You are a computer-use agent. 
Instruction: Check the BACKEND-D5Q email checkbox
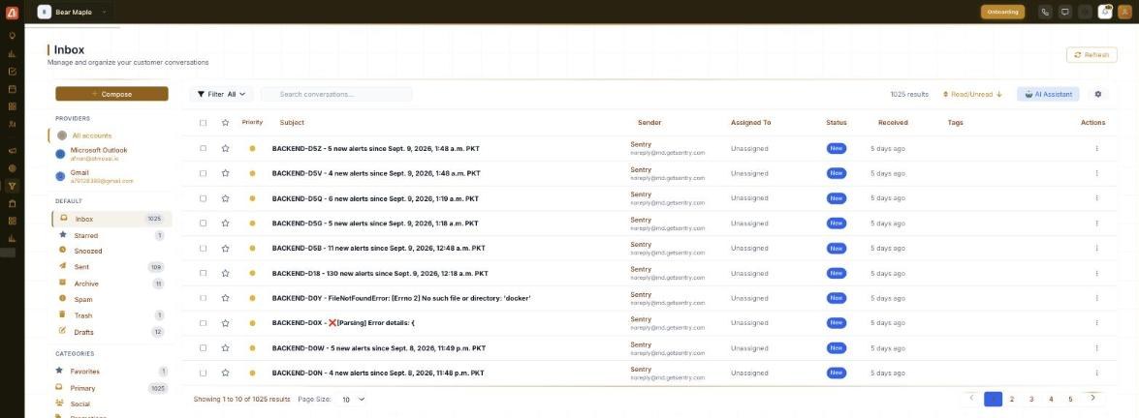203,198
